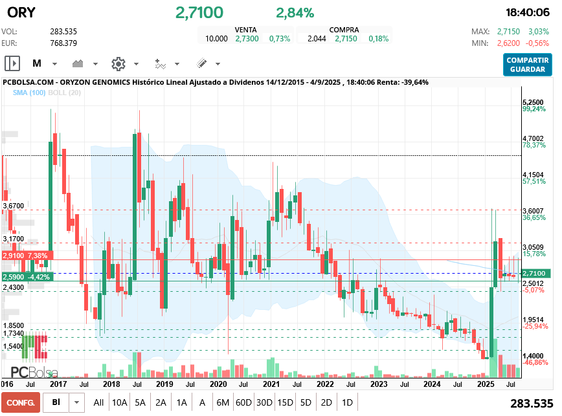Image resolution: width=562 pixels, height=416 pixels.
Task: Expand the settings gear dropdown arrow
Action: (136, 64)
